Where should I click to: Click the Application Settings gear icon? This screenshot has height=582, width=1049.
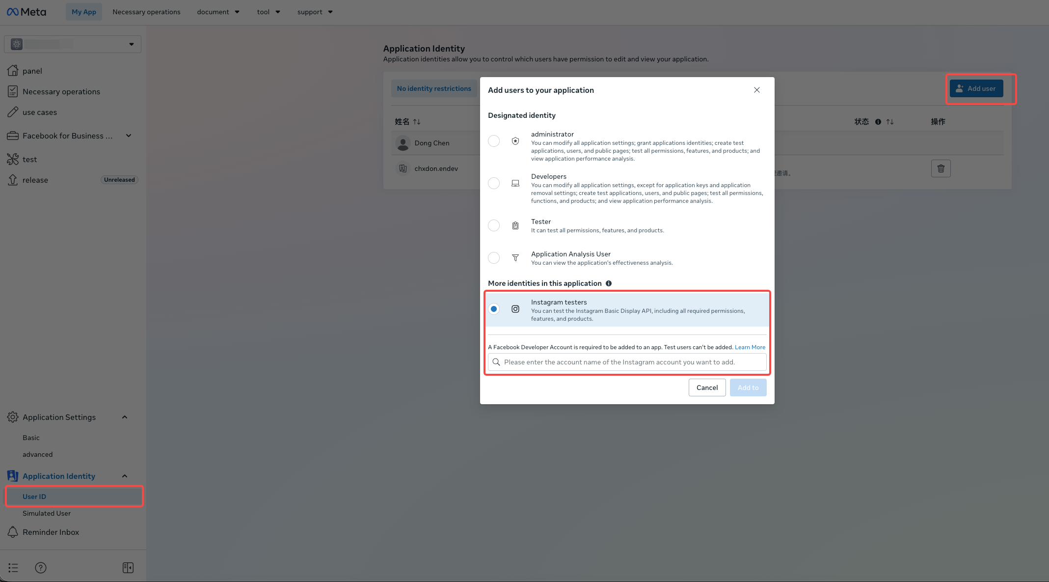click(x=13, y=417)
